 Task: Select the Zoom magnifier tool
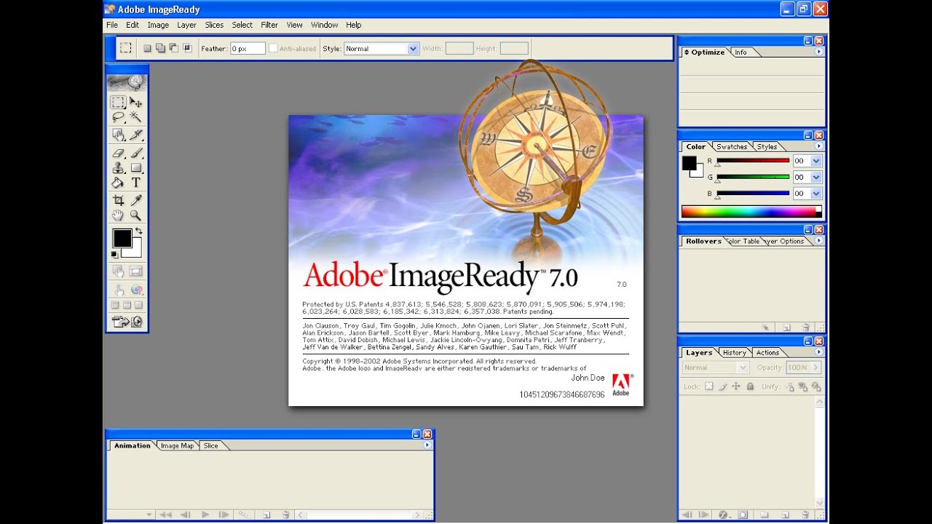[136, 215]
